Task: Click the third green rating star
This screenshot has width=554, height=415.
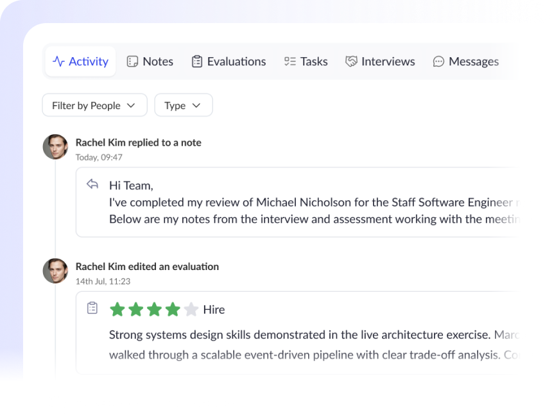Action: [155, 309]
